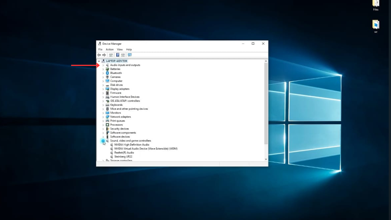Select the LAPTOP-4JDV7D9I computer name

point(116,61)
